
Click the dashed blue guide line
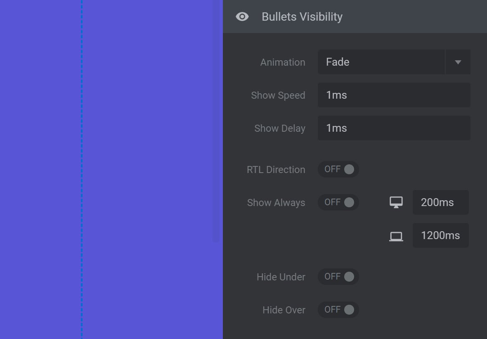pyautogui.click(x=82, y=169)
